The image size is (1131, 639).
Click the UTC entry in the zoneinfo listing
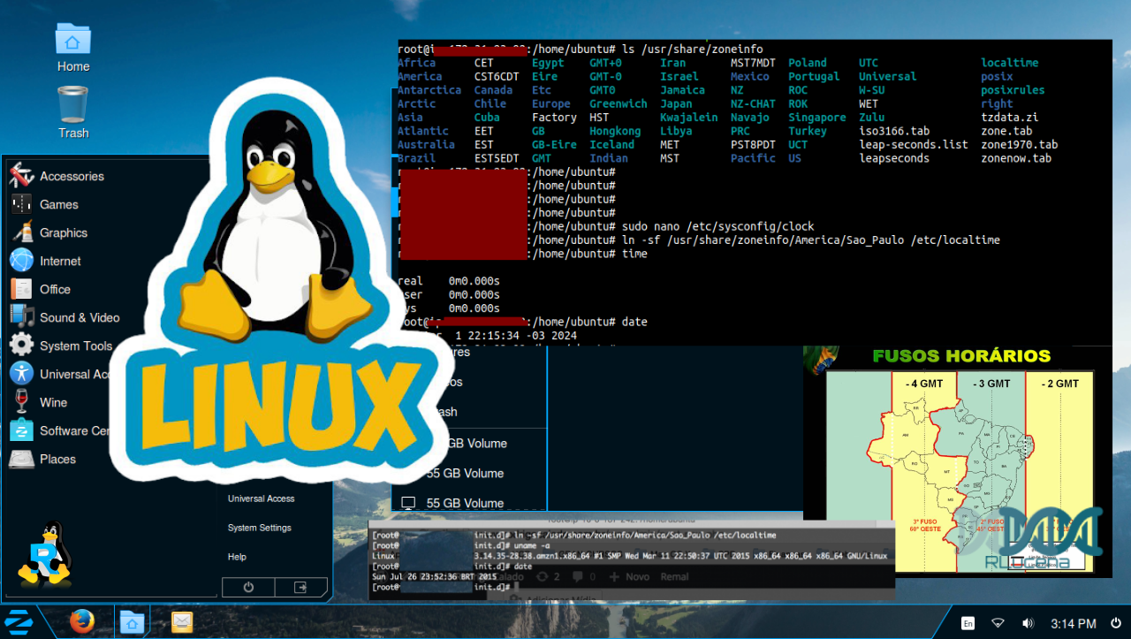(869, 63)
